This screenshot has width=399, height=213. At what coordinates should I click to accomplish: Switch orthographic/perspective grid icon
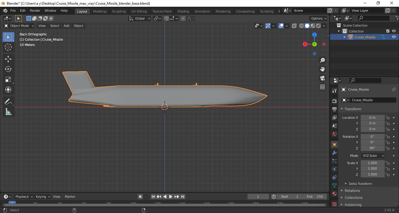pyautogui.click(x=322, y=87)
